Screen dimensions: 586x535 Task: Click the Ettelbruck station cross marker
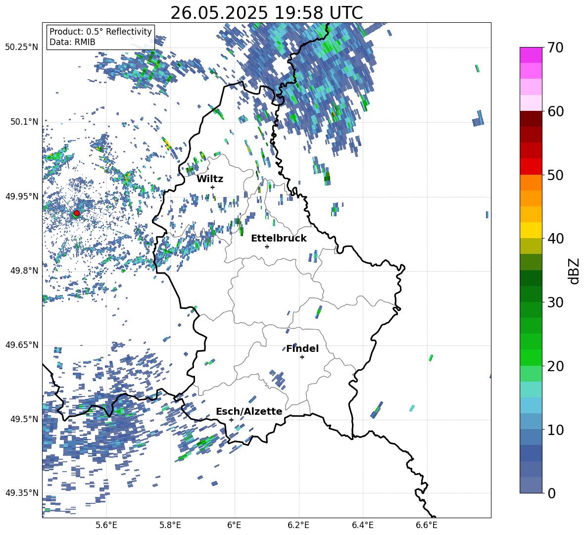coord(267,246)
